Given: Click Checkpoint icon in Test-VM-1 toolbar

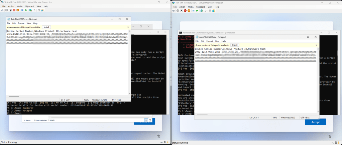Looking at the screenshot, I should (202, 10).
